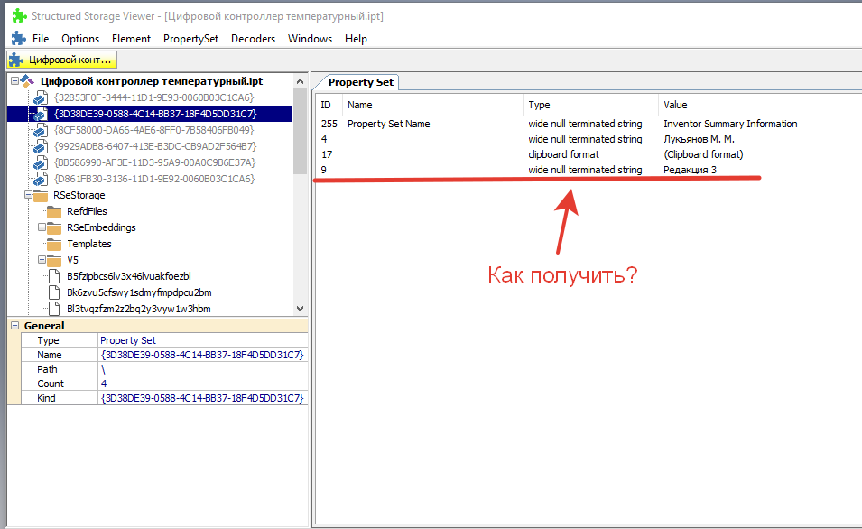
Task: Click property set icon for {BB586990-AF3E-11D3-95A9-00A0C9B6E37A}
Action: coord(40,162)
